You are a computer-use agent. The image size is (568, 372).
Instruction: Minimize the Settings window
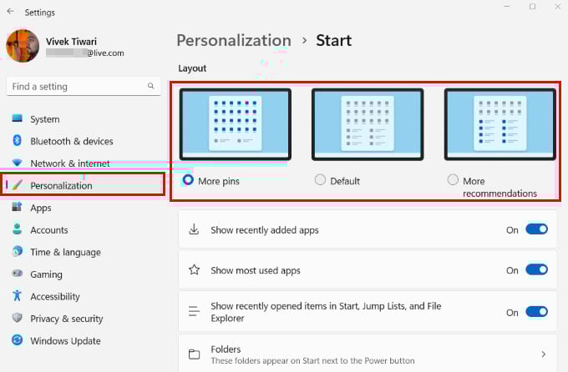pyautogui.click(x=507, y=6)
